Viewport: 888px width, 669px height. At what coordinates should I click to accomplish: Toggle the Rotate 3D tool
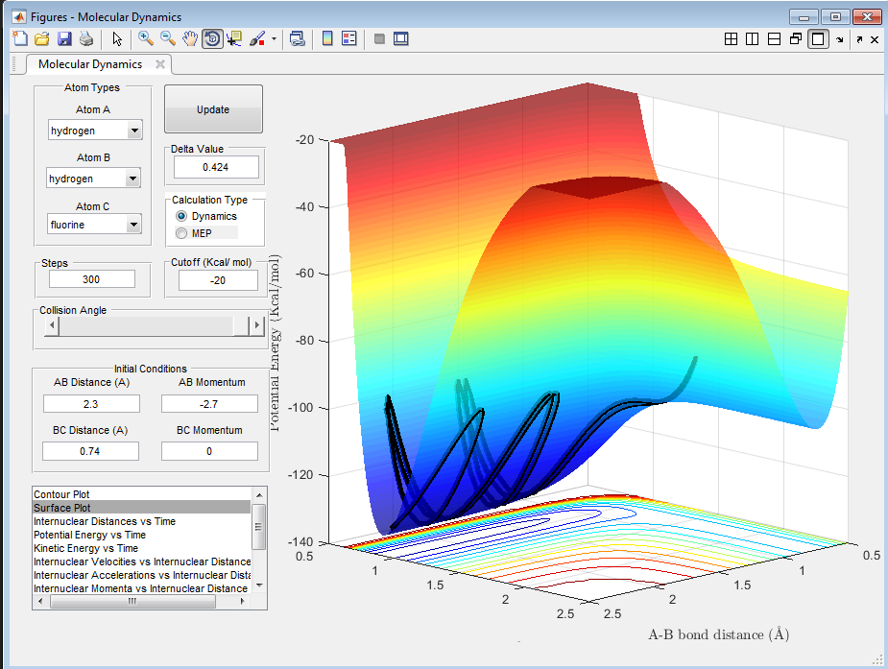(x=212, y=38)
